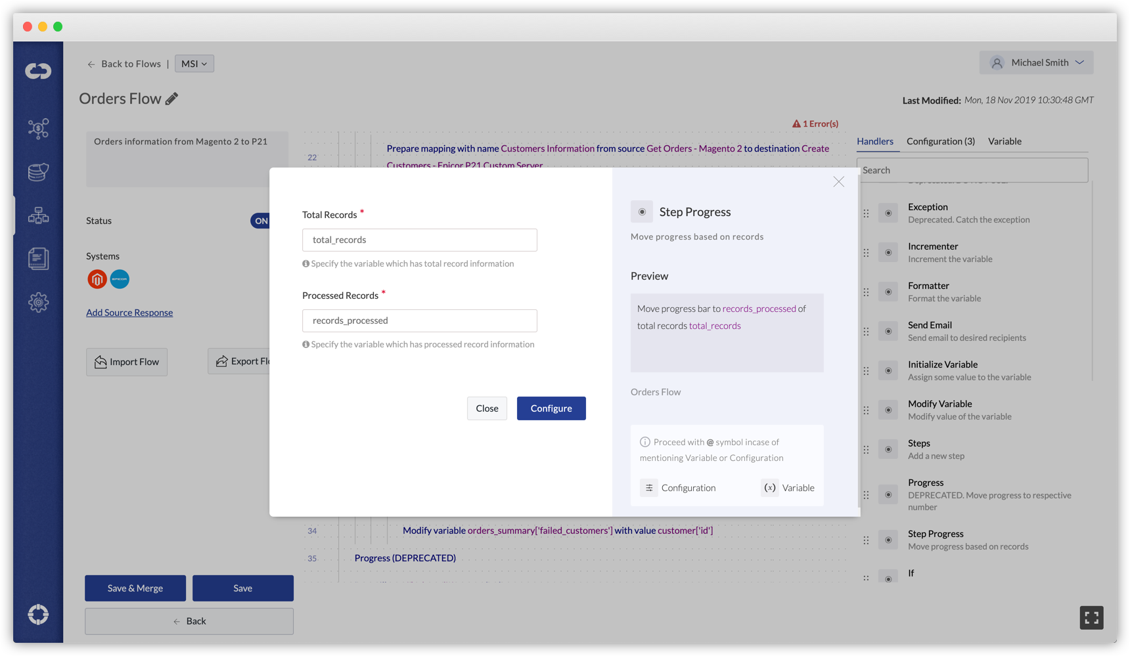Switch to the Handlers tab
This screenshot has width=1130, height=656.
pyautogui.click(x=875, y=141)
